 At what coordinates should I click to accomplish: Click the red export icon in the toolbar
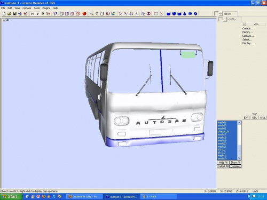(26, 13)
